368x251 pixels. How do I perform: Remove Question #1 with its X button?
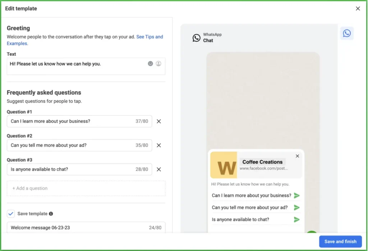[158, 121]
